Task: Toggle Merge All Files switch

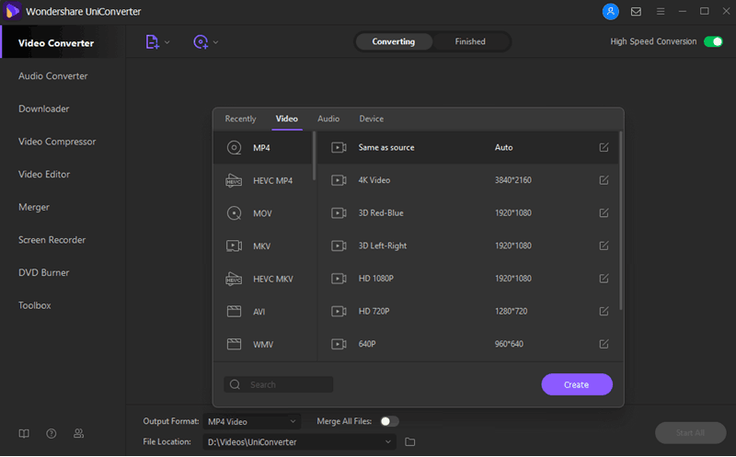Action: point(389,421)
